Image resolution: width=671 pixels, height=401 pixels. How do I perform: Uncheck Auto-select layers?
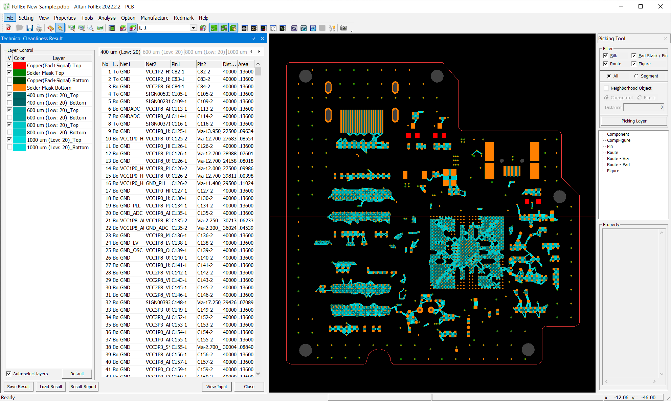[9, 374]
